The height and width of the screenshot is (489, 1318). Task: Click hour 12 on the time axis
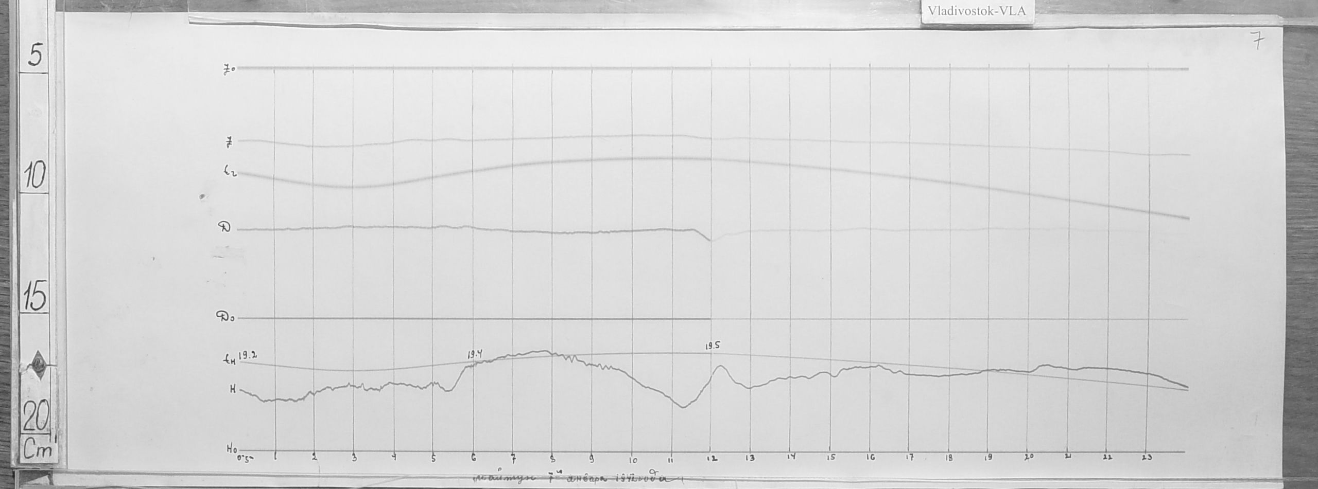(712, 458)
